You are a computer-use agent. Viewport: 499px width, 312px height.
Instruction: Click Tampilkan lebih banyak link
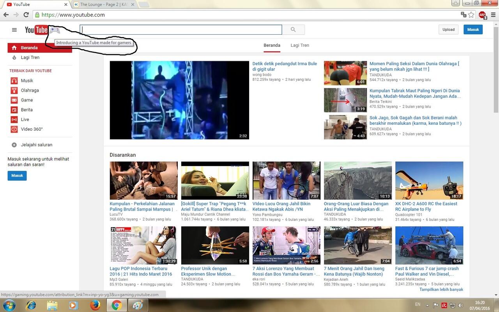pyautogui.click(x=441, y=289)
